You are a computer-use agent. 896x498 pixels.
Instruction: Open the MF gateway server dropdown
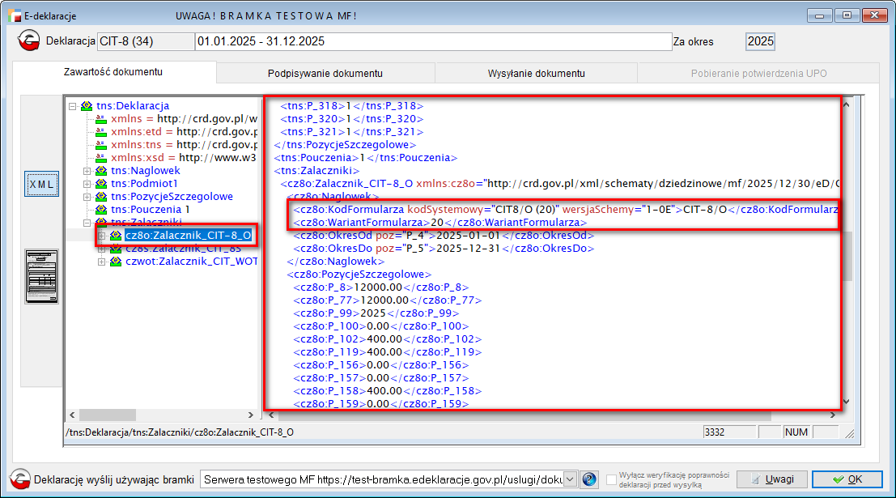(569, 479)
